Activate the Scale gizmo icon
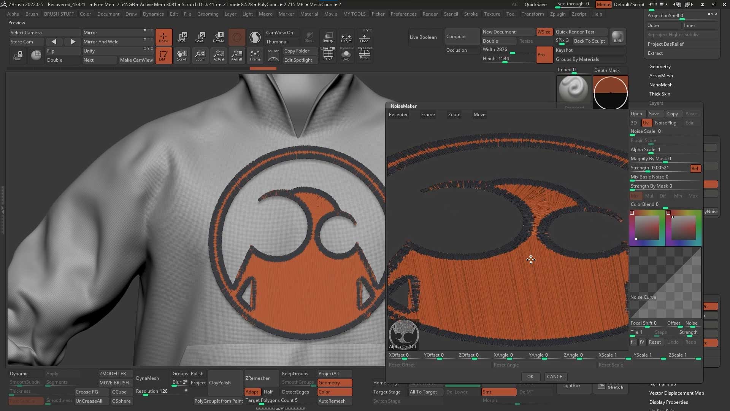The width and height of the screenshot is (730, 411). point(200,37)
